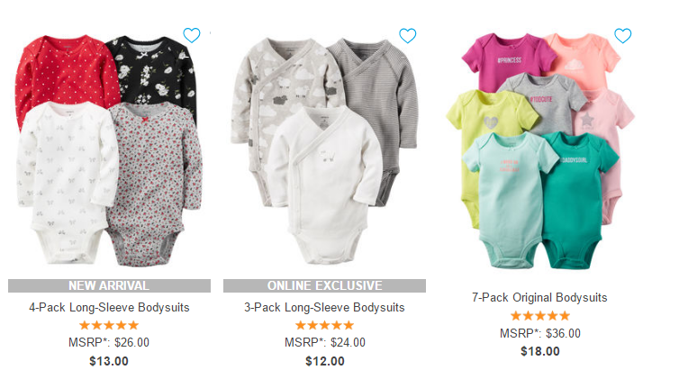Screen dimensions: 679x379
Task: Click the $12.00 sale price
Action: click(x=325, y=361)
